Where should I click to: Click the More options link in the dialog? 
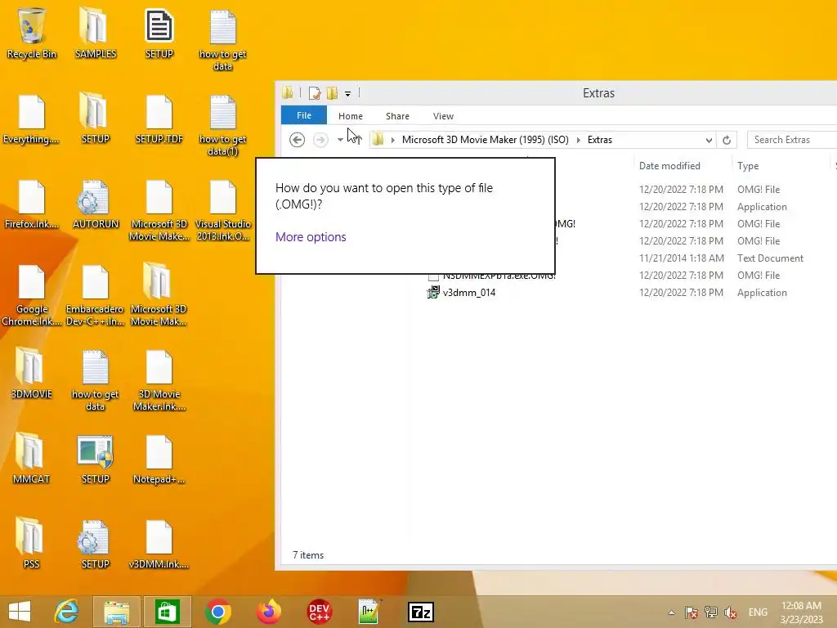[311, 237]
